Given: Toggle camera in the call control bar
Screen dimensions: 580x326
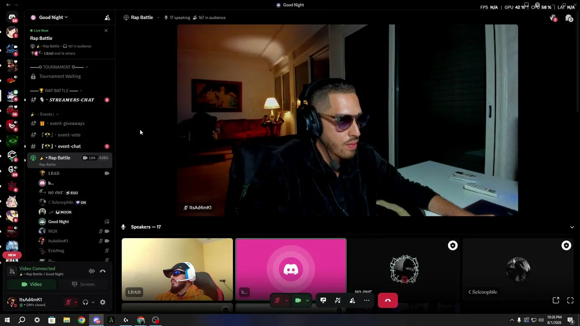Looking at the screenshot, I should (x=298, y=301).
